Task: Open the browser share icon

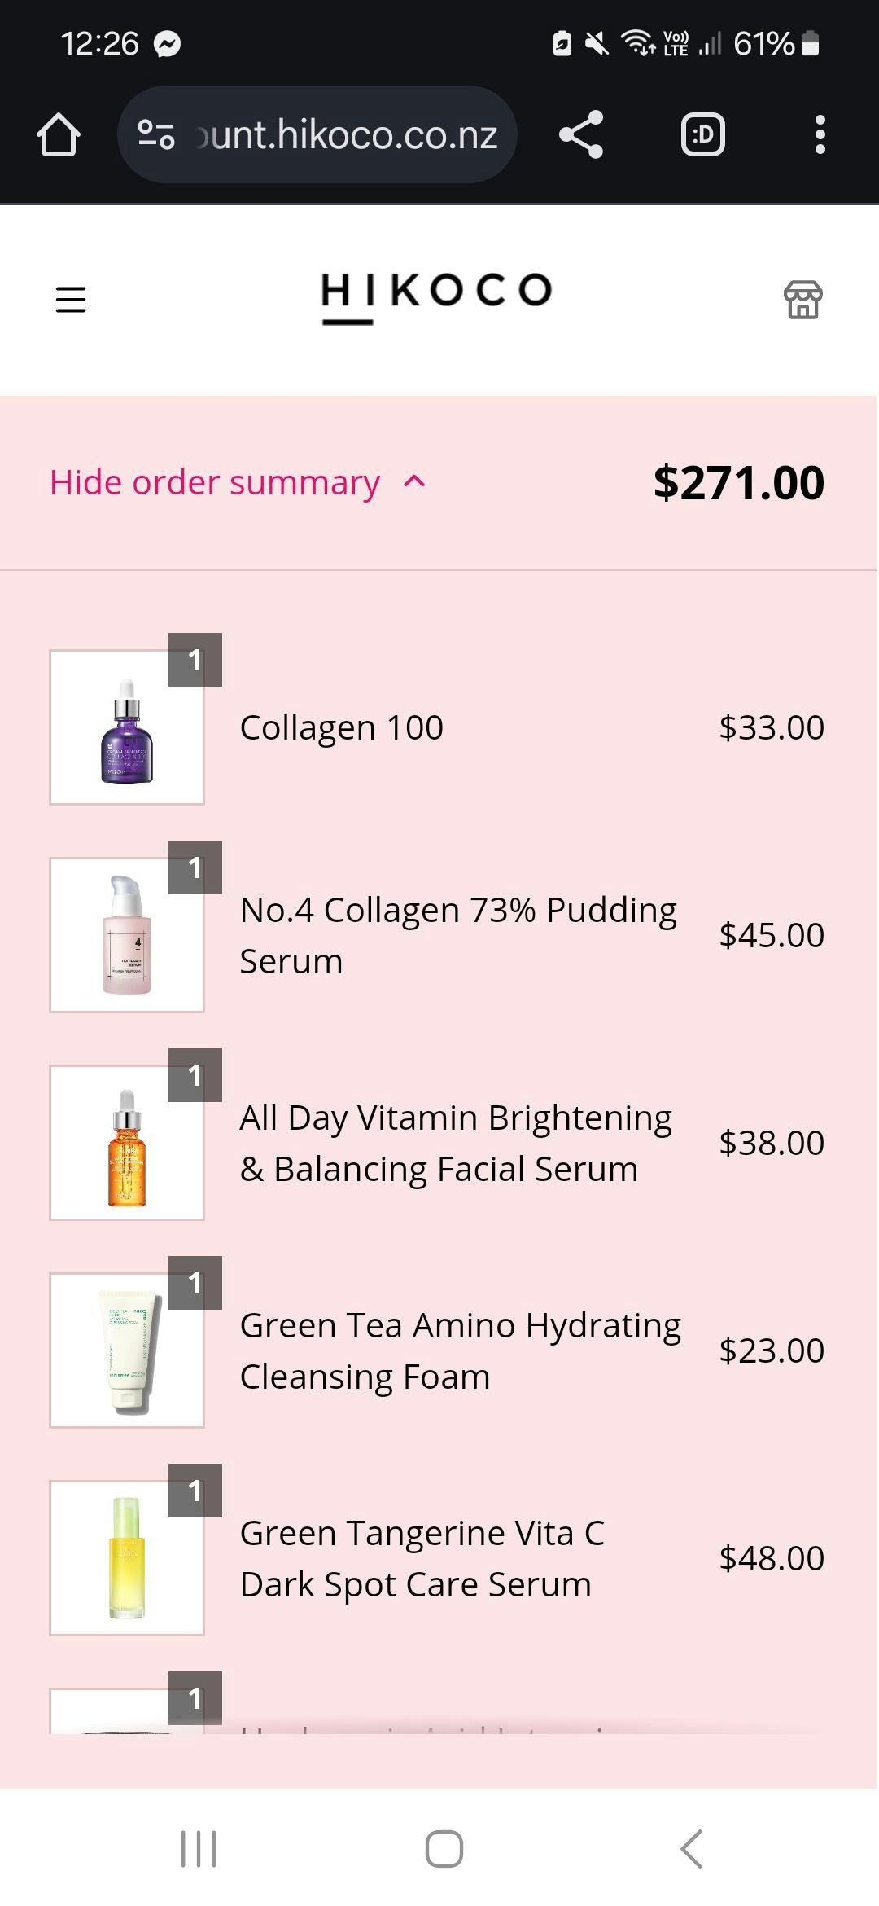Action: pos(581,134)
